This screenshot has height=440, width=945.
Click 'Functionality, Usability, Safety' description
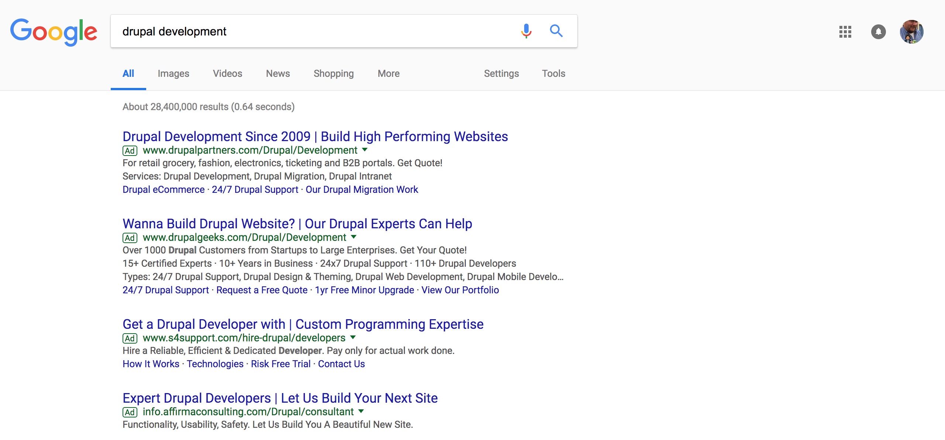pos(268,424)
